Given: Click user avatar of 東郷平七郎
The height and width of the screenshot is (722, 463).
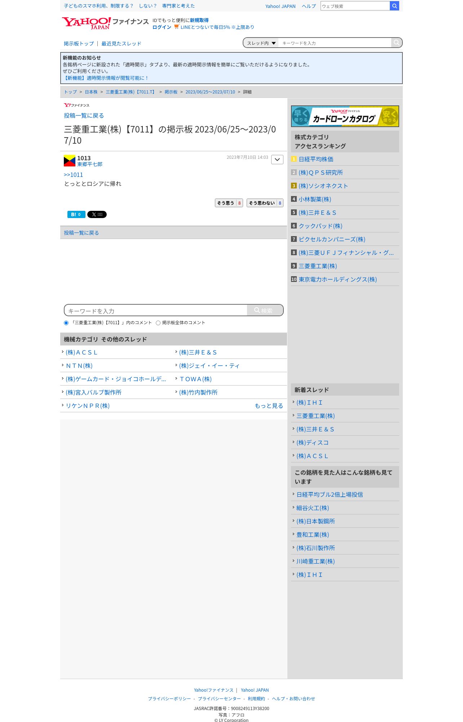Looking at the screenshot, I should pos(70,161).
